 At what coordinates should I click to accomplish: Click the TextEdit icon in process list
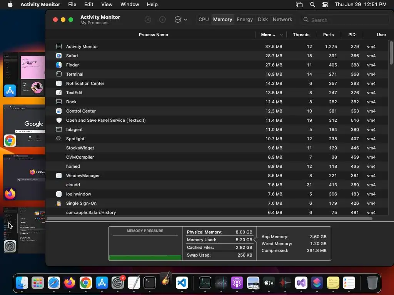tap(59, 93)
